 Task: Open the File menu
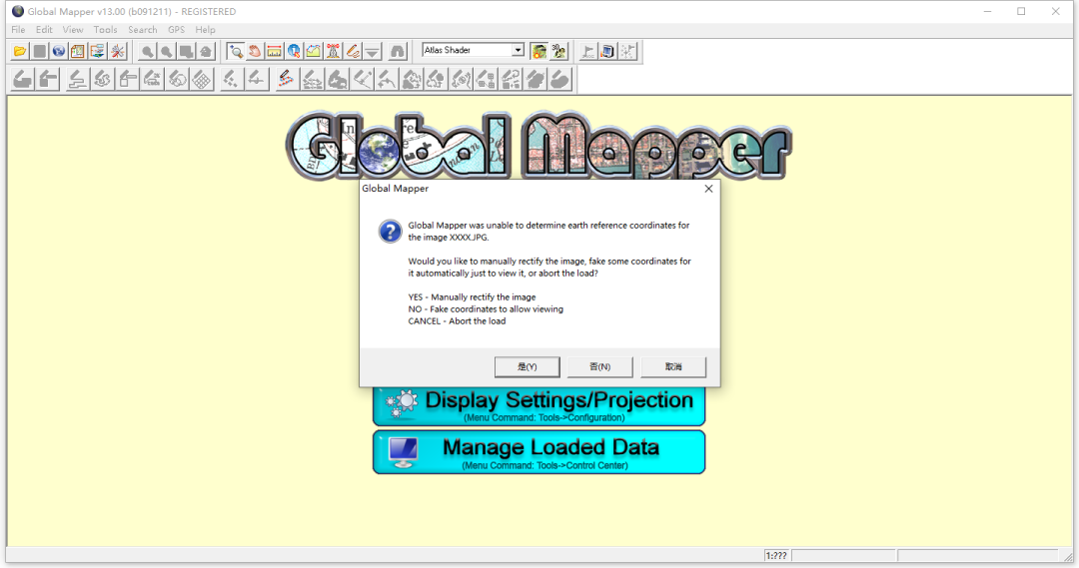tap(19, 30)
